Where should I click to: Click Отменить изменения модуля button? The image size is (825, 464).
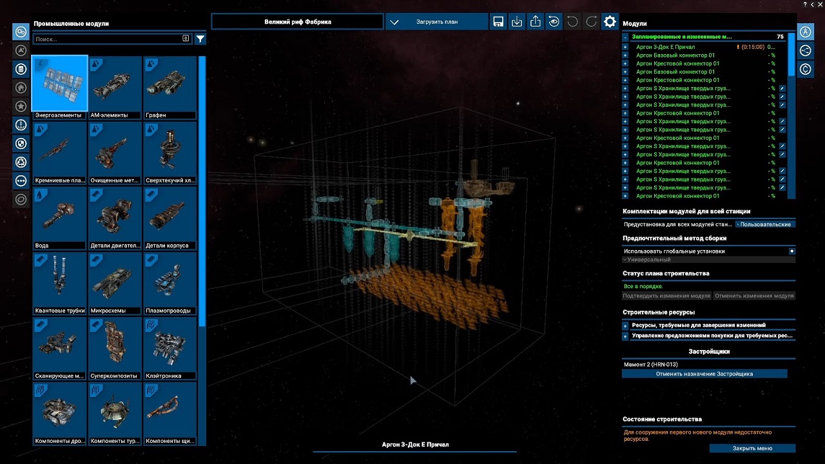tap(754, 296)
